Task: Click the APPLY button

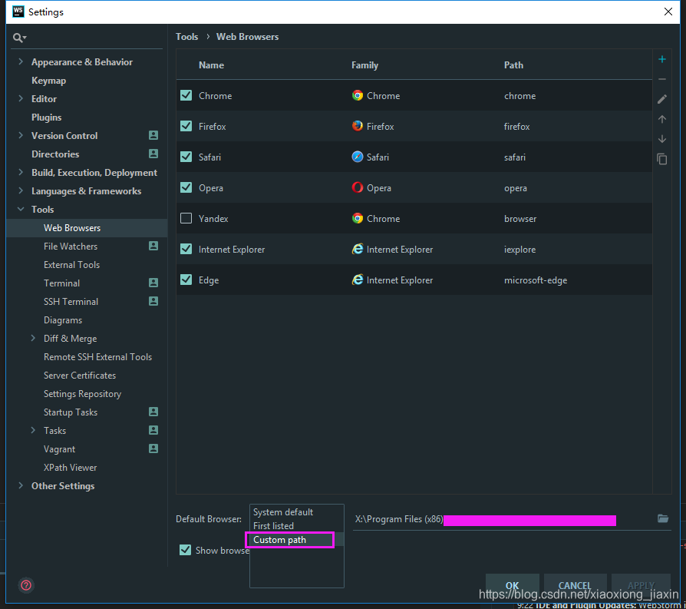Action: click(641, 585)
